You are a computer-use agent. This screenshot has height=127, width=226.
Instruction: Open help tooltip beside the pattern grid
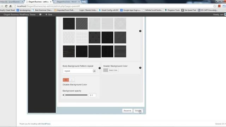140,31
